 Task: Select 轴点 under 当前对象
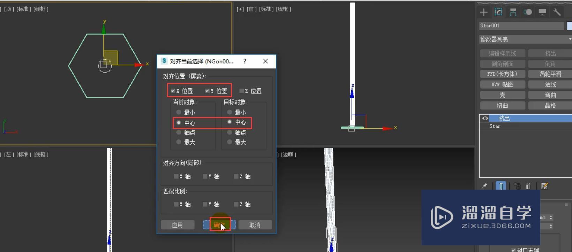[x=179, y=132]
